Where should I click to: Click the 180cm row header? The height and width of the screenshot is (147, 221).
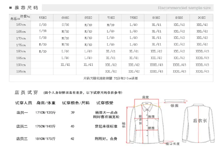coord(20,51)
